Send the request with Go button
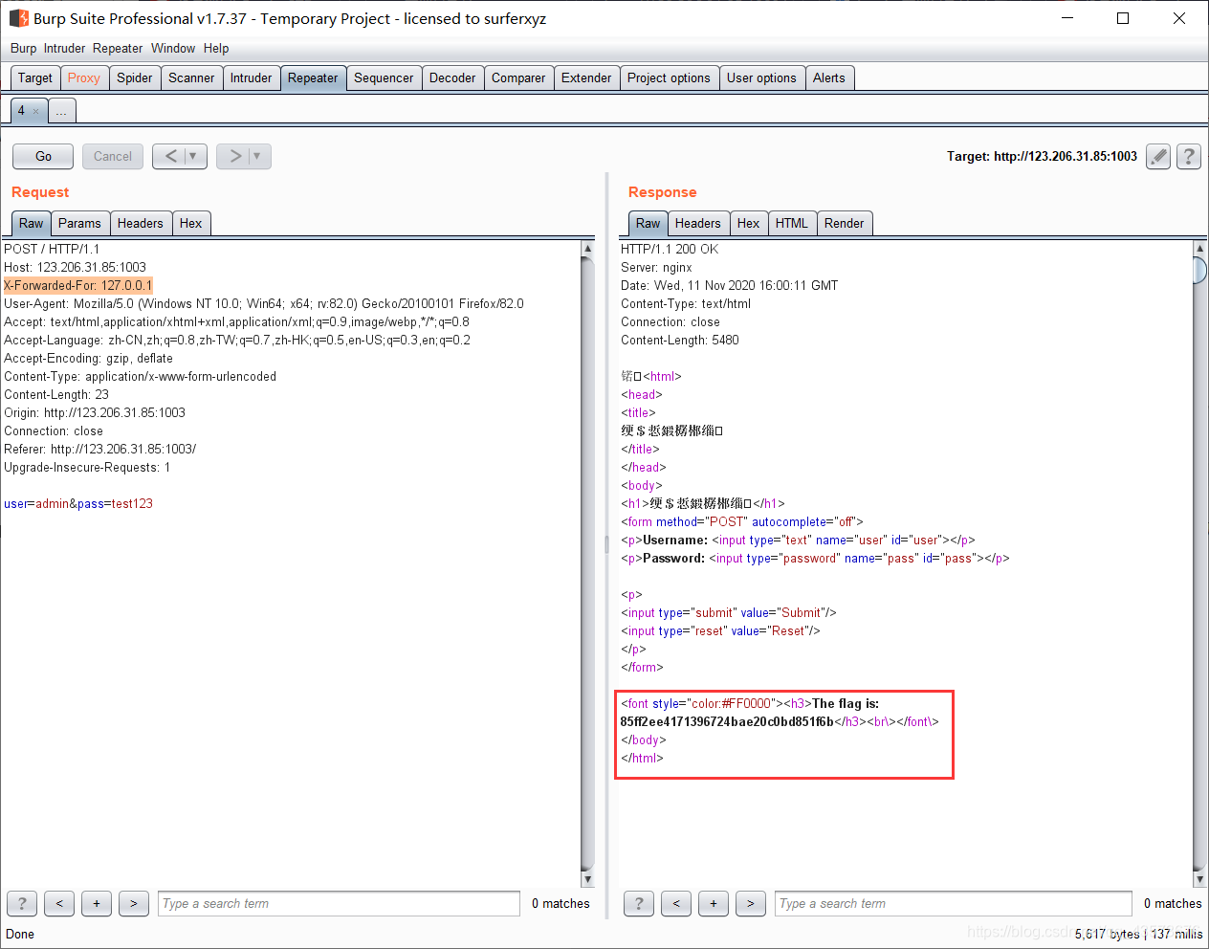Image resolution: width=1209 pixels, height=949 pixels. pyautogui.click(x=43, y=156)
